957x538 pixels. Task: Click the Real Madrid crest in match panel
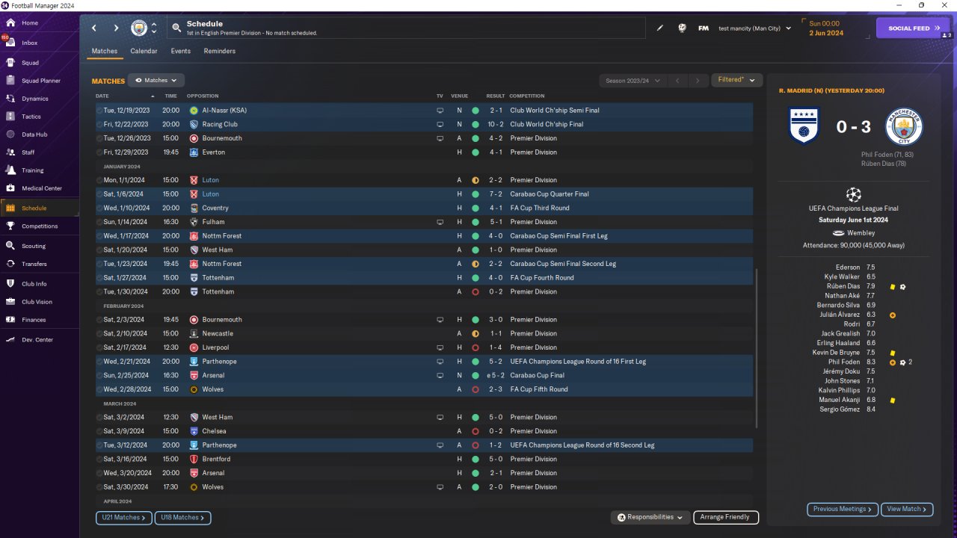[x=804, y=126]
